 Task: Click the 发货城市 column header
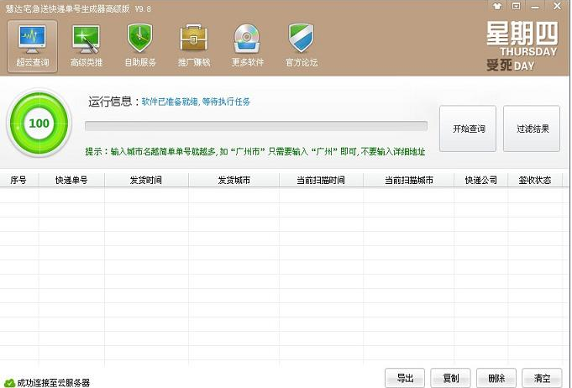click(234, 181)
